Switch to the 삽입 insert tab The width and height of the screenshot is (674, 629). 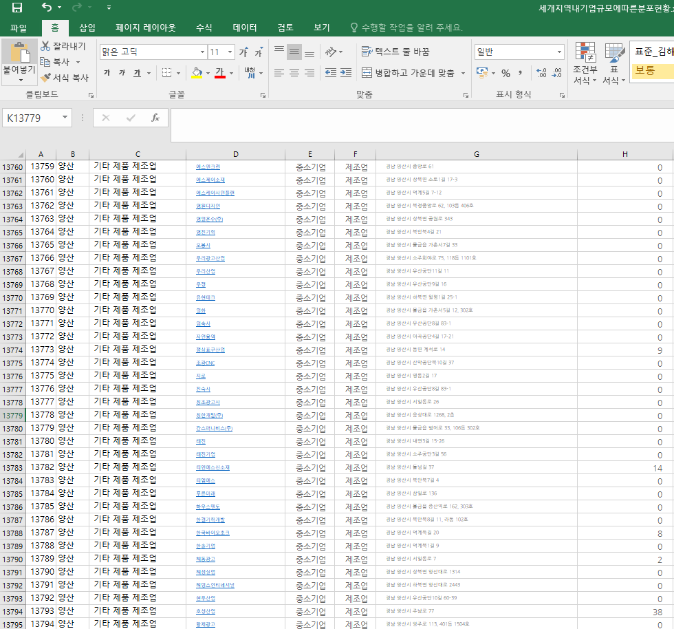pos(87,28)
